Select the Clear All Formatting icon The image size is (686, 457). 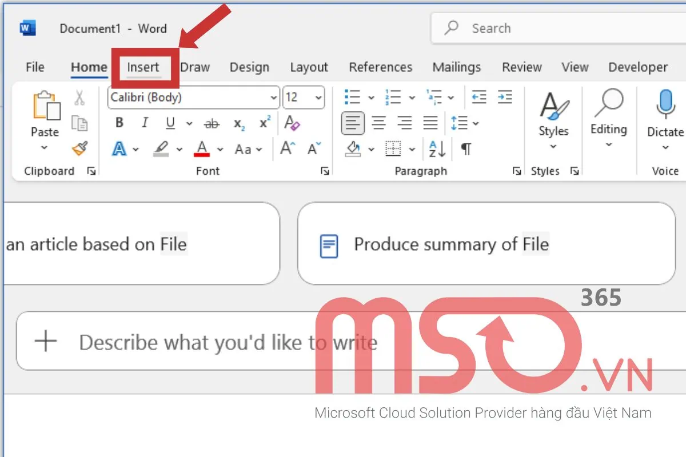[292, 123]
